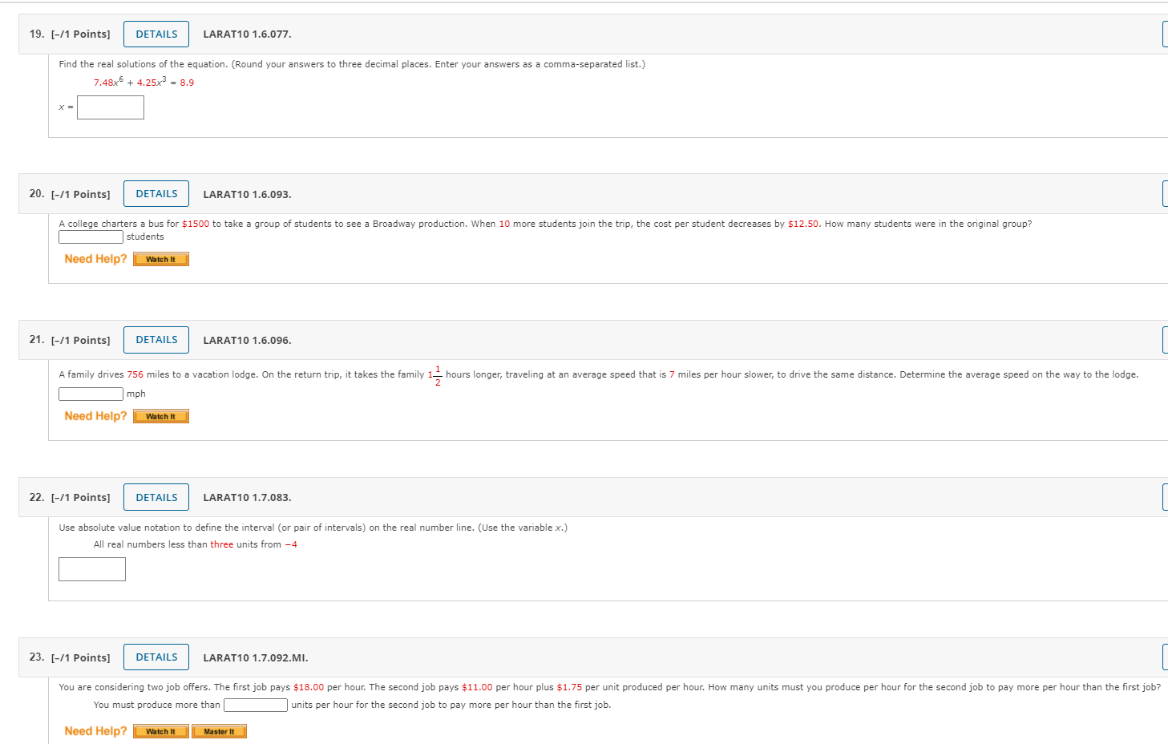Click "Need Help?" text in question 21
This screenshot has height=744, width=1168.
95,416
